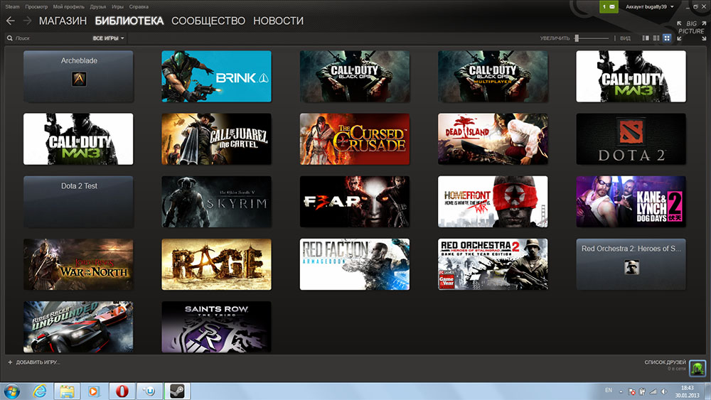The height and width of the screenshot is (400, 711).
Task: Click the Steam icon in taskbar
Action: coord(176,391)
